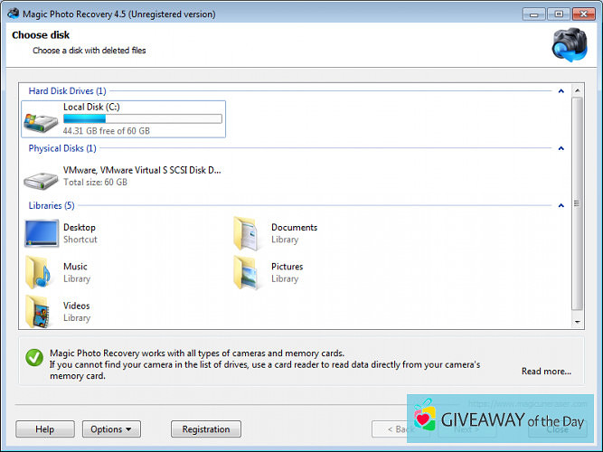Select the Desktop shortcut icon
Screen dimensions: 603x452
42,233
